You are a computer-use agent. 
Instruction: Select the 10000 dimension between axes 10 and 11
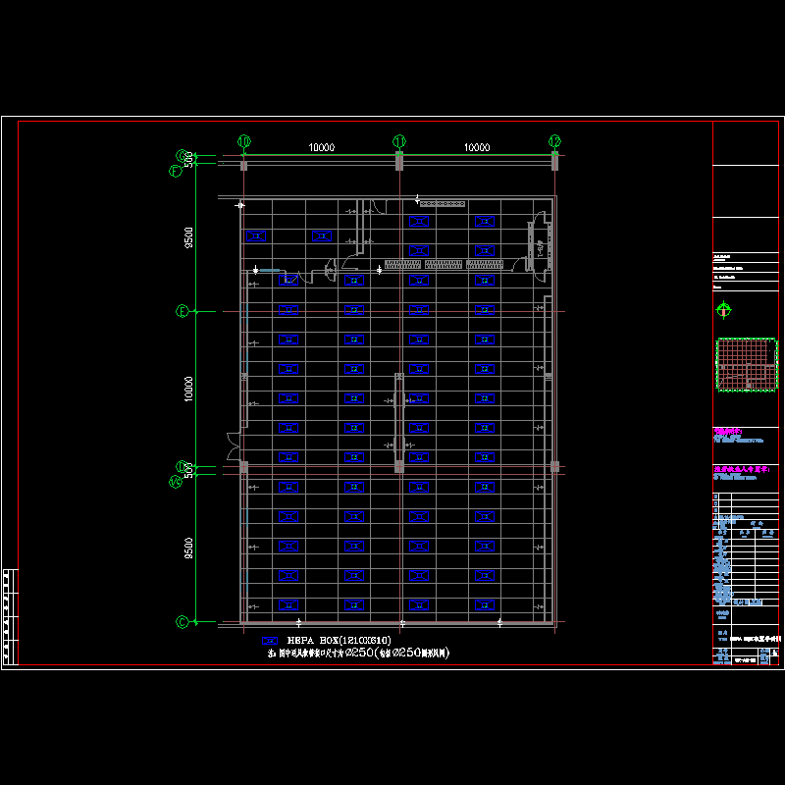point(322,148)
